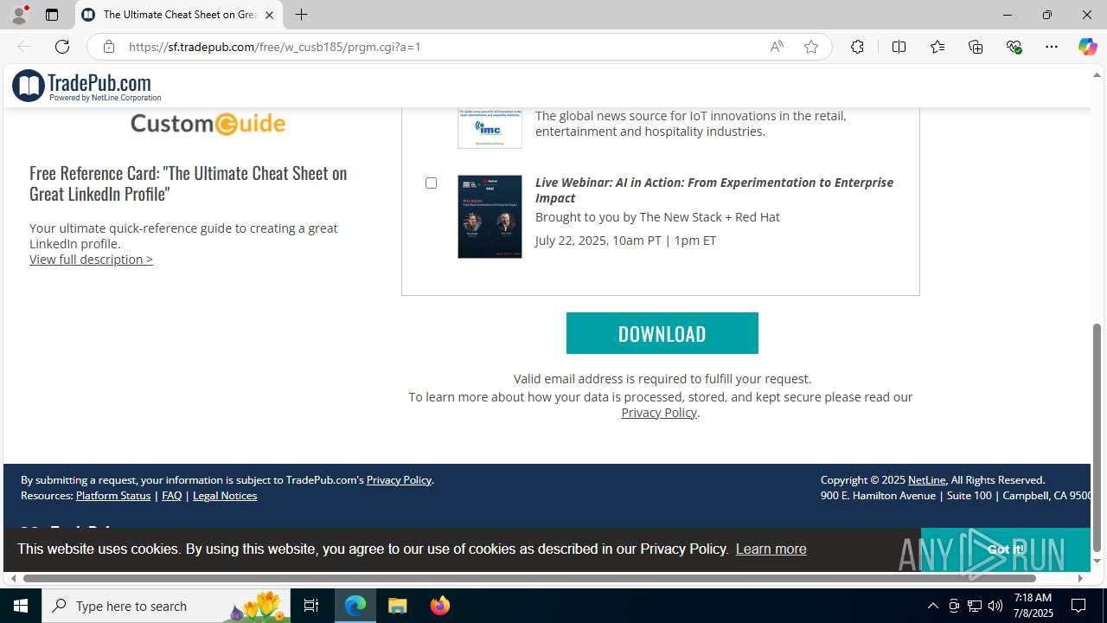Image resolution: width=1107 pixels, height=623 pixels.
Task: Click the taskbar search box
Action: pyautogui.click(x=166, y=606)
